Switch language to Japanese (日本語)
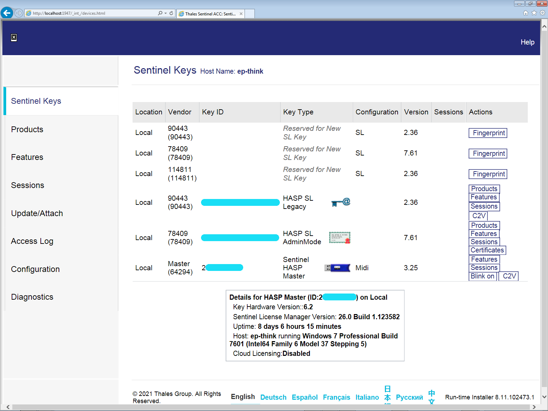This screenshot has width=548, height=411. tap(387, 395)
